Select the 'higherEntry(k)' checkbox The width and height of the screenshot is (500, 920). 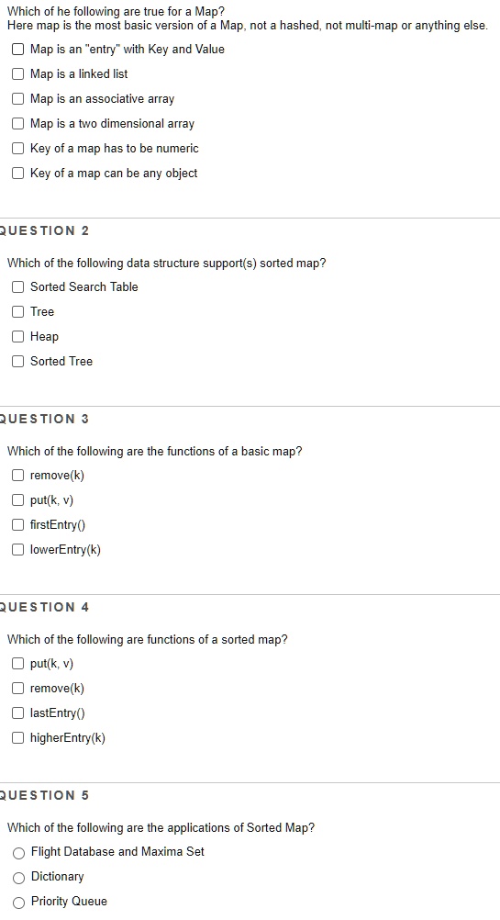point(18,738)
